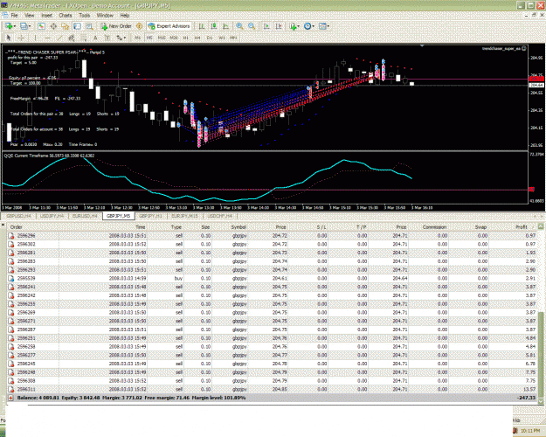Select the H1 timeframe button
This screenshot has width=546, height=437.
[186, 38]
